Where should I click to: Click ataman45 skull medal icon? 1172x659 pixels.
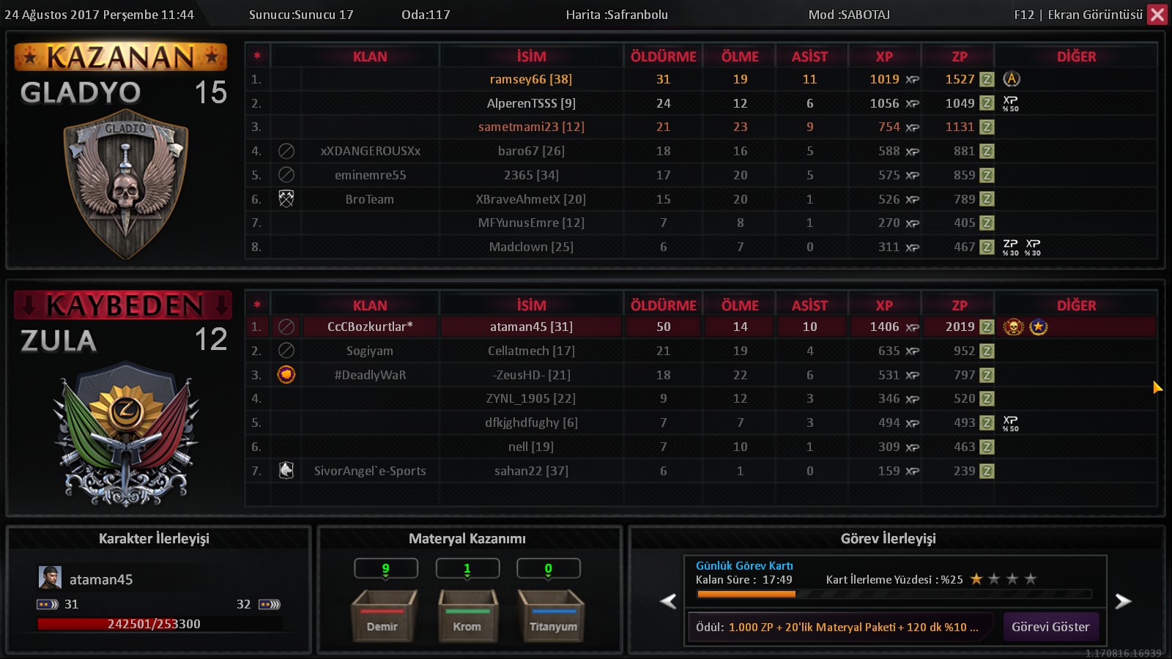pyautogui.click(x=1013, y=327)
